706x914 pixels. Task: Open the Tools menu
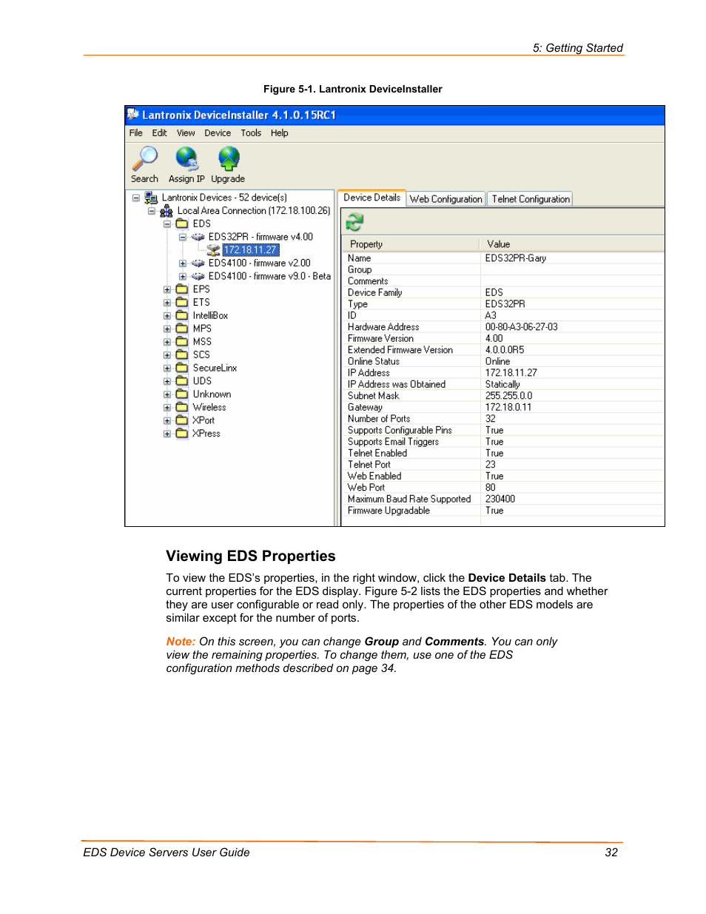[x=251, y=133]
